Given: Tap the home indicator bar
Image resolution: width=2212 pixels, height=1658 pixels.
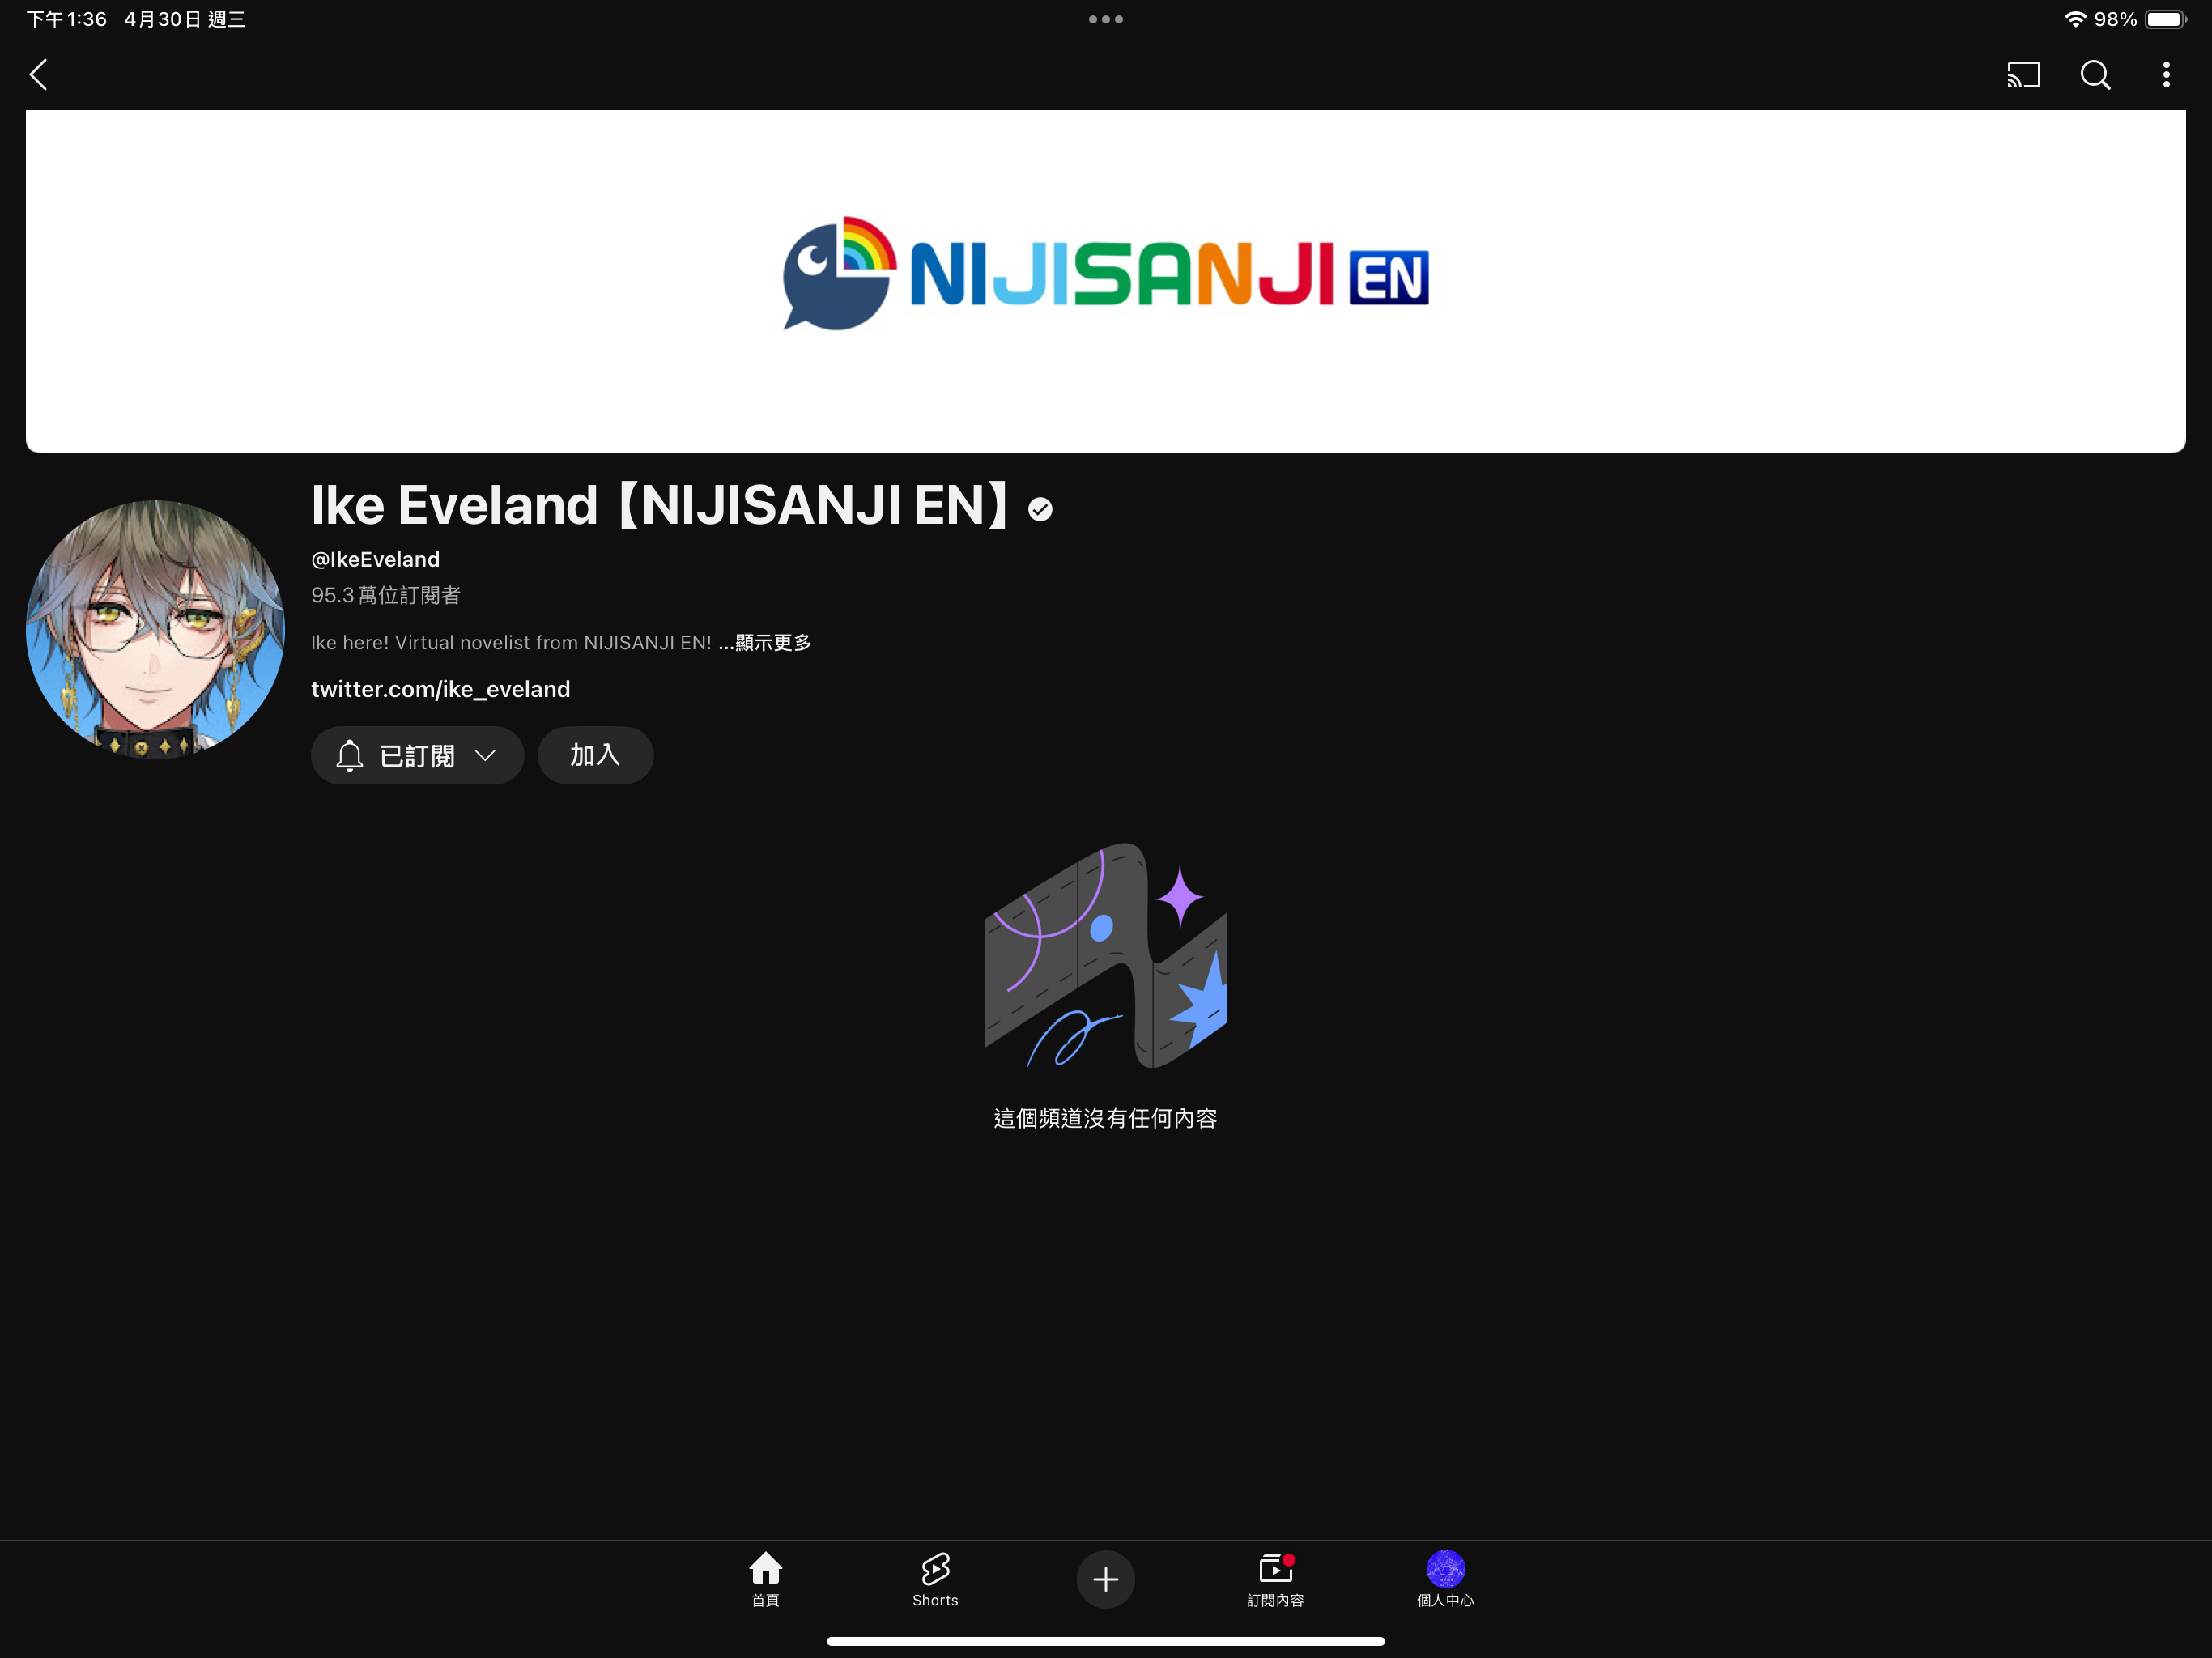Looking at the screenshot, I should [x=1105, y=1641].
